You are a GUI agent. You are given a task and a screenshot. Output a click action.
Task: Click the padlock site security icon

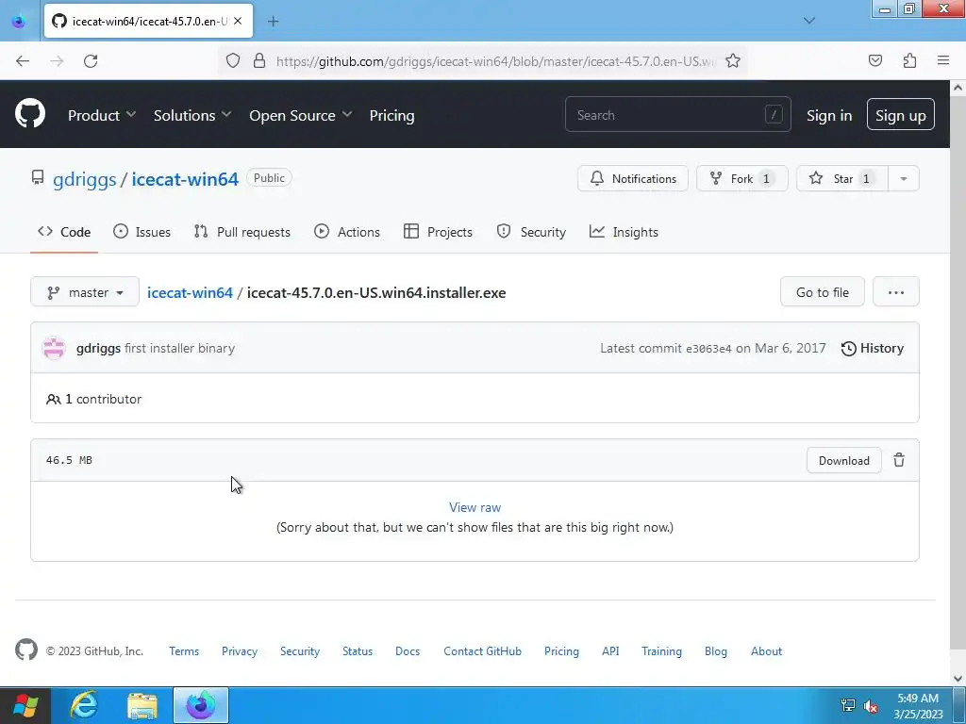[259, 60]
